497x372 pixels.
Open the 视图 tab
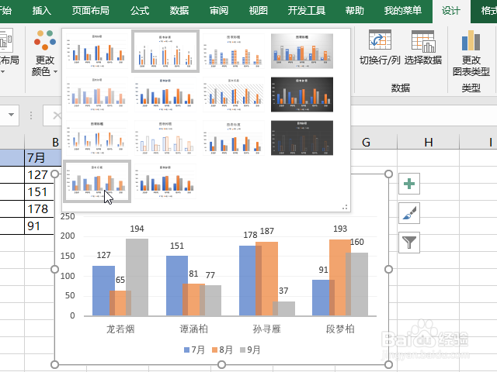point(259,11)
